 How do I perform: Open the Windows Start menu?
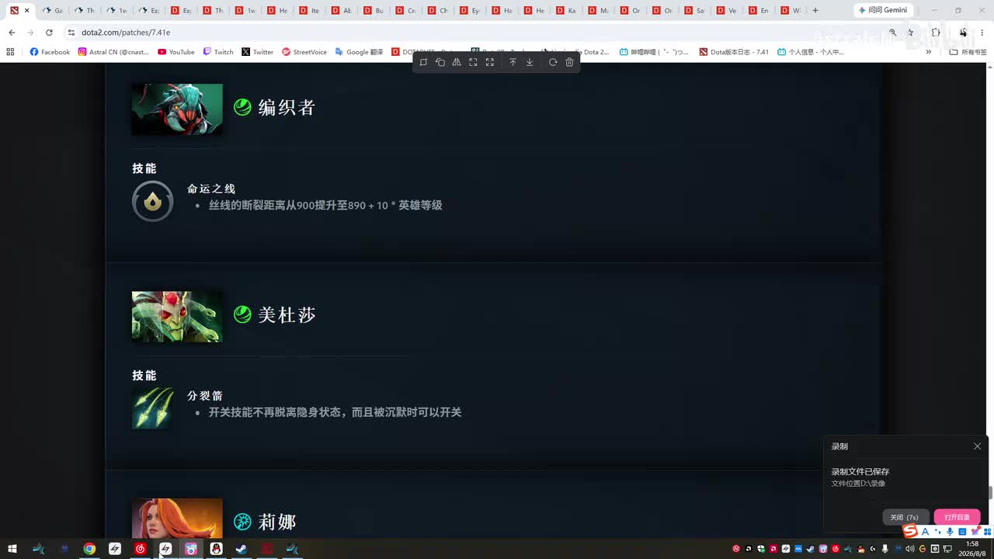click(12, 549)
